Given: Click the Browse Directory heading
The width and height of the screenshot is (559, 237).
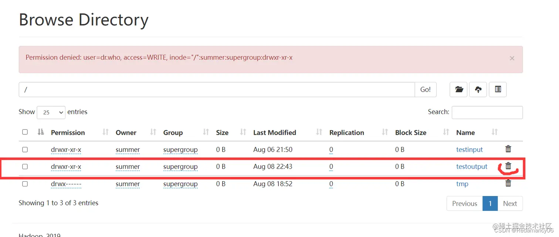Looking at the screenshot, I should (84, 20).
